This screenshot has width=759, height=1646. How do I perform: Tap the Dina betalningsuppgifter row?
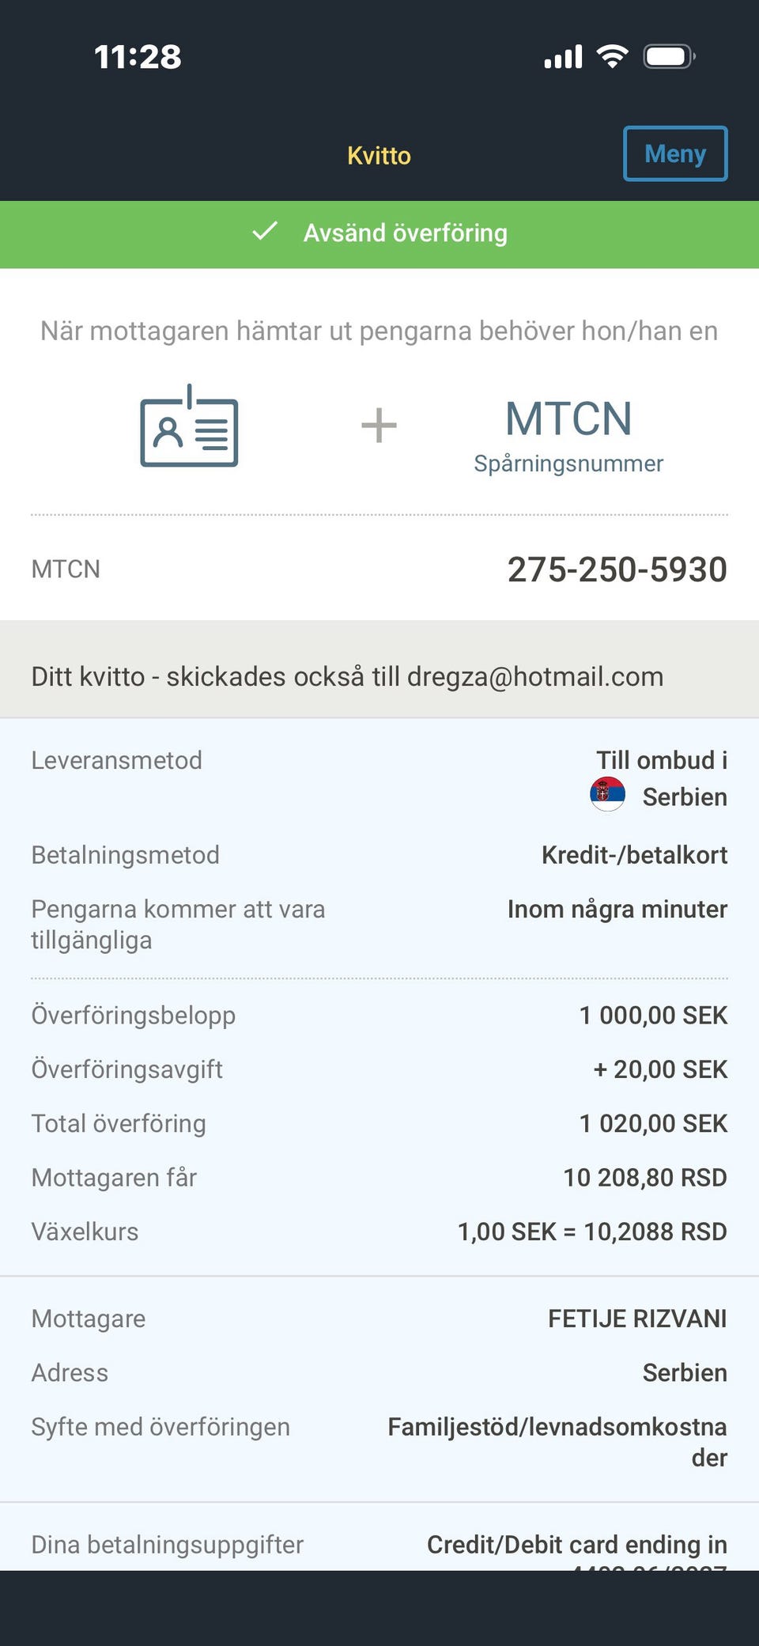[x=379, y=1545]
